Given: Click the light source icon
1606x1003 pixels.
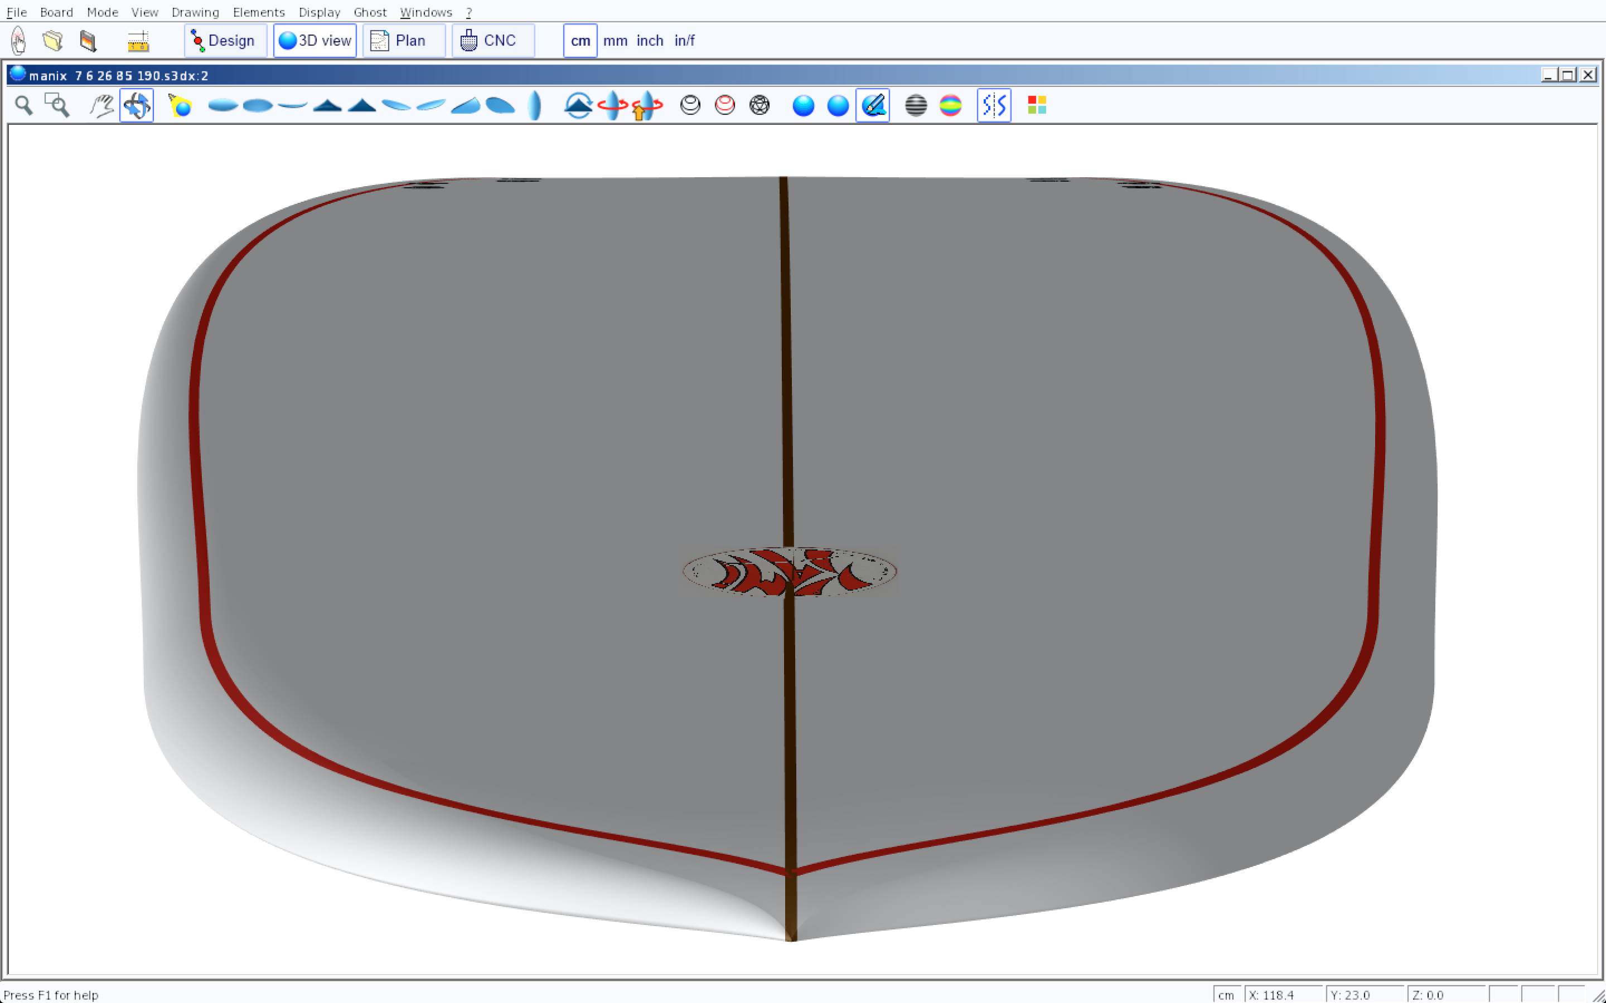Looking at the screenshot, I should point(180,105).
